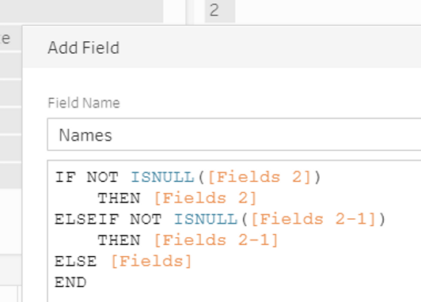421x302 pixels.
Task: Click the ISNULL function on the IF line
Action: 162,177
